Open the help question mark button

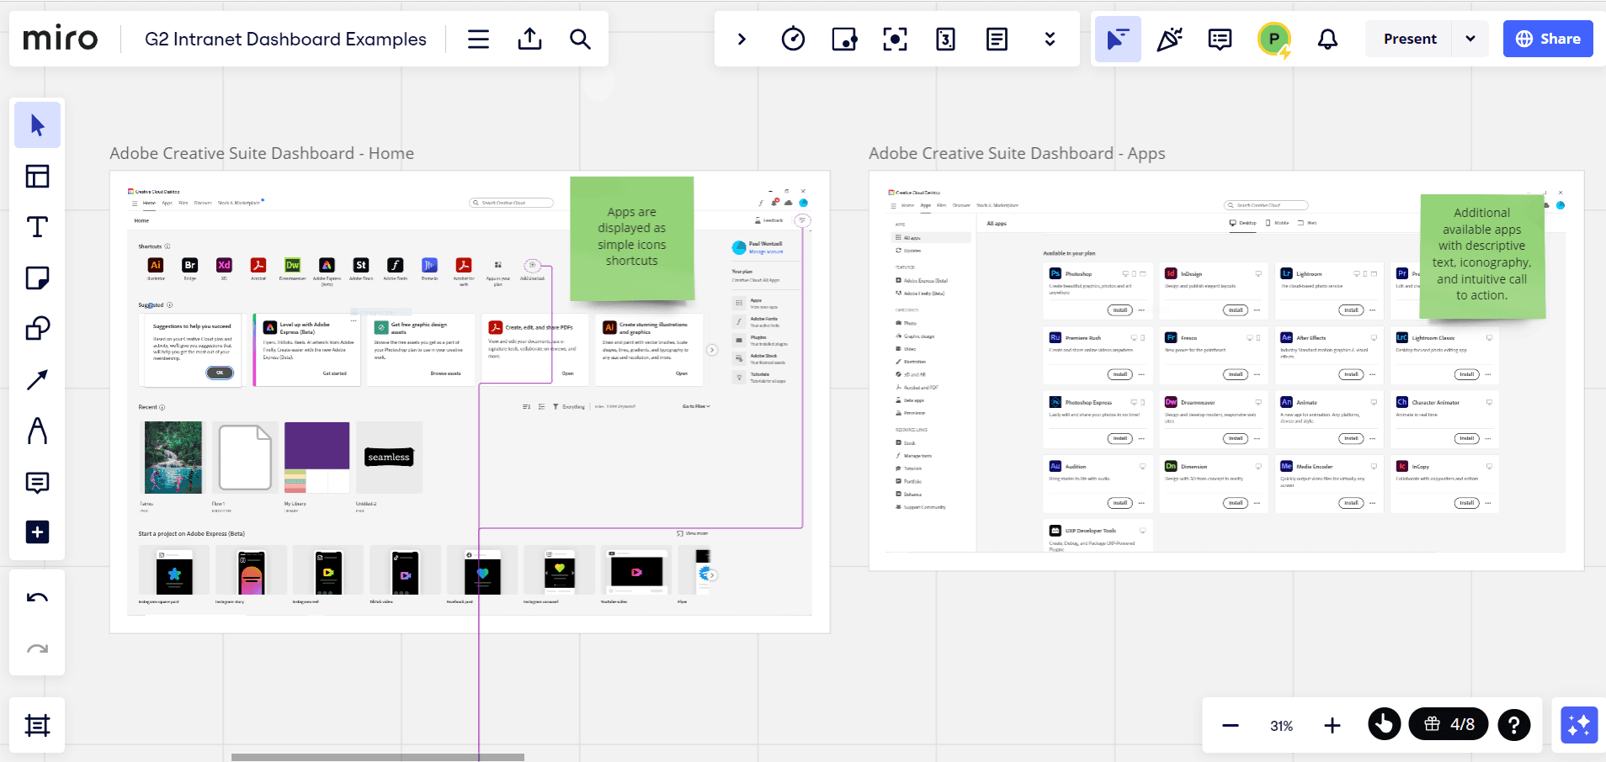(x=1513, y=724)
